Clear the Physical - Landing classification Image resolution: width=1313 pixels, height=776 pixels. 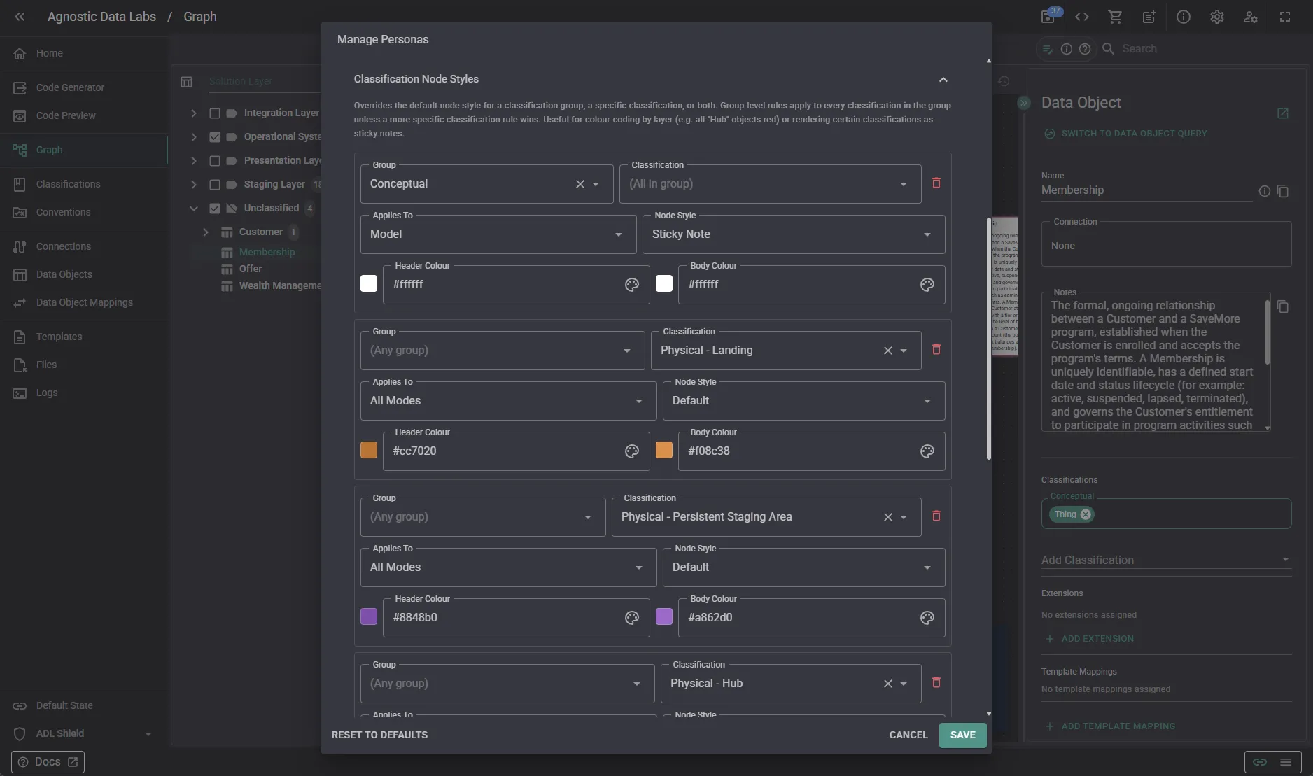click(887, 351)
